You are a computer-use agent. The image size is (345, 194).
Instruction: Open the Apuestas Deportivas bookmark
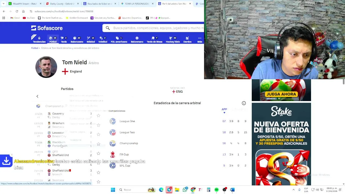pos(130,18)
